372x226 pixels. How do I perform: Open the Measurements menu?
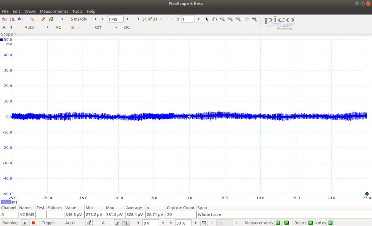54,11
